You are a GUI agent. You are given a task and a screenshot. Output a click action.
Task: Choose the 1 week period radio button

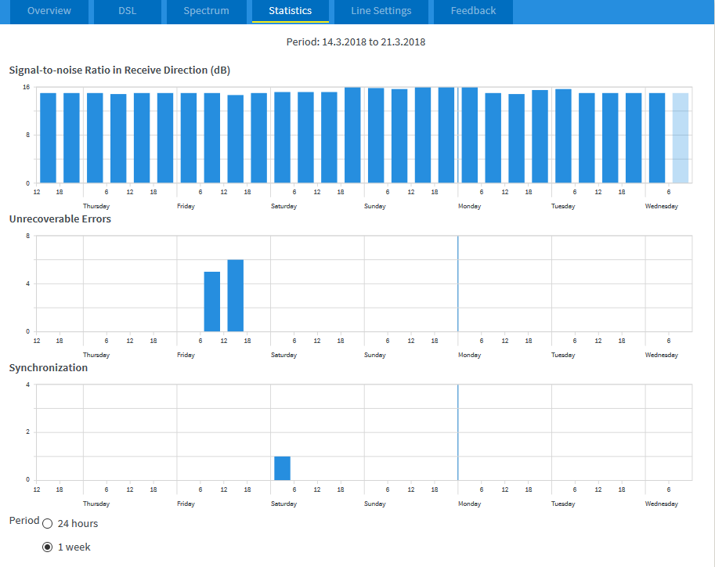pyautogui.click(x=48, y=547)
